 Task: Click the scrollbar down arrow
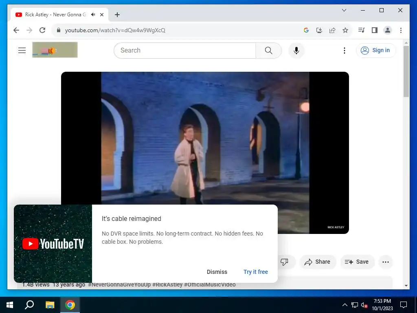(406, 286)
